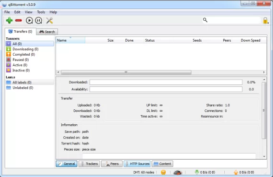Image resolution: width=273 pixels, height=177 pixels.
Task: Open the General properties tab
Action: tap(67, 164)
